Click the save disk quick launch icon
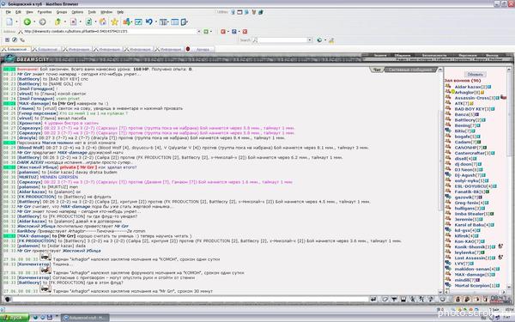 [50, 318]
